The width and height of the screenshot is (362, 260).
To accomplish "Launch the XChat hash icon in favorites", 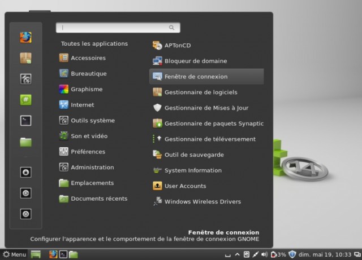I will coord(25,100).
